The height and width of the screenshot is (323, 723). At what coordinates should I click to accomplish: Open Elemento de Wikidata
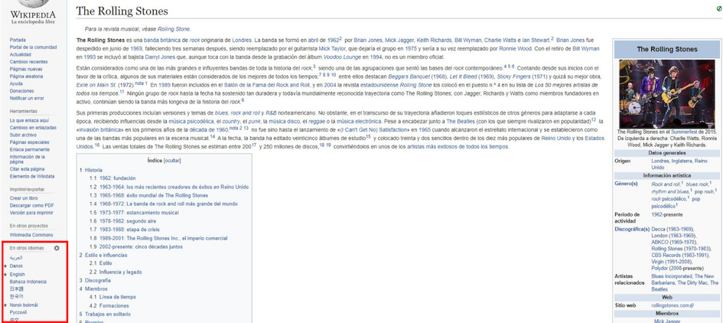point(32,176)
